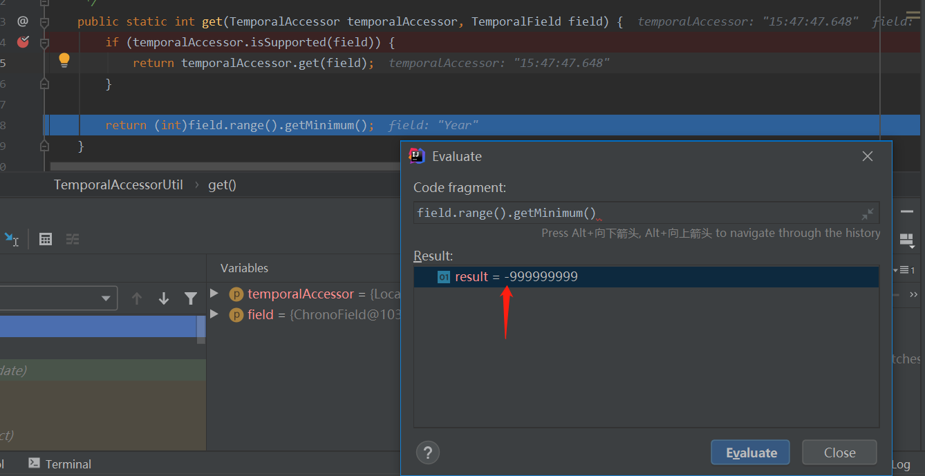Click the method end fold marker

click(x=44, y=146)
